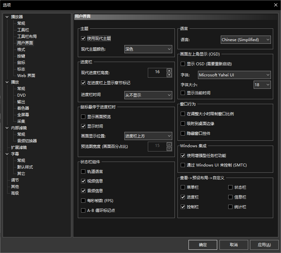Select 工具栏 tree item
Viewport: 281px width, 253px height.
tap(23, 30)
